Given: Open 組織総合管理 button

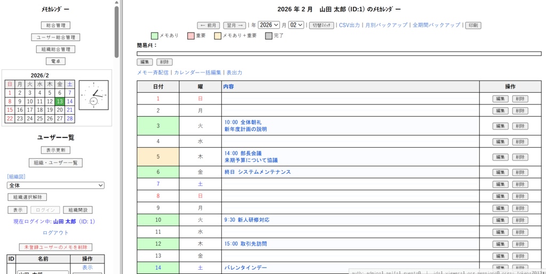Looking at the screenshot, I should [55, 49].
